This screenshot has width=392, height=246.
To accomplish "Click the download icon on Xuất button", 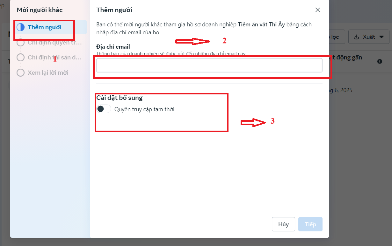I will (x=357, y=37).
